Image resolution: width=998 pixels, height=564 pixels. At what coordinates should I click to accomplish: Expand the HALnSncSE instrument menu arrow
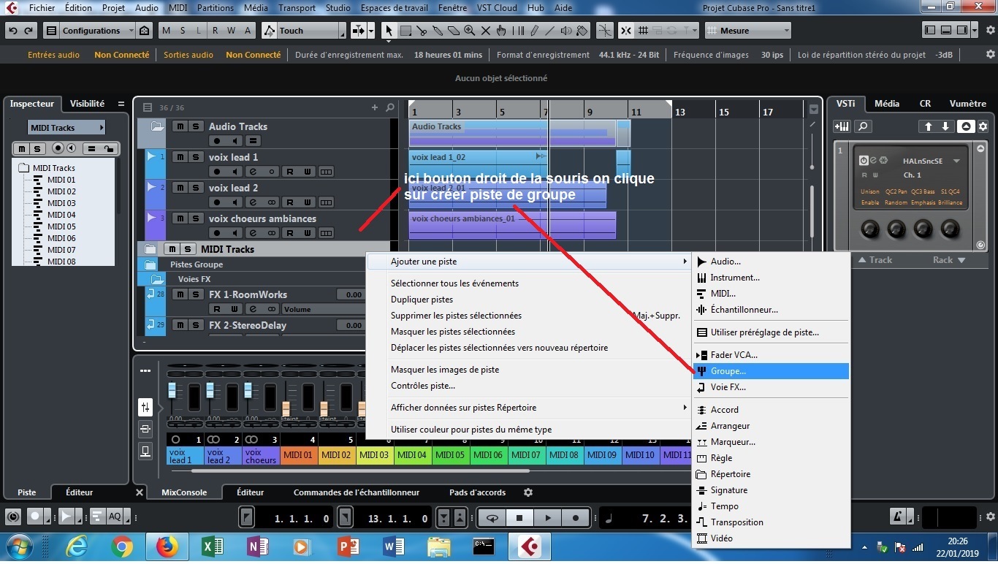click(956, 161)
